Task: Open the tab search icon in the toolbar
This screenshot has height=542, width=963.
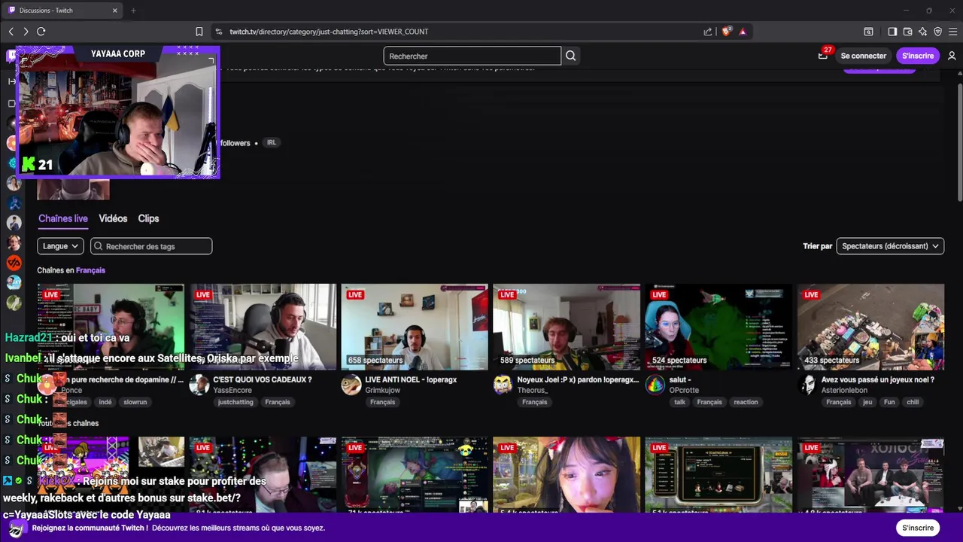Action: [868, 32]
